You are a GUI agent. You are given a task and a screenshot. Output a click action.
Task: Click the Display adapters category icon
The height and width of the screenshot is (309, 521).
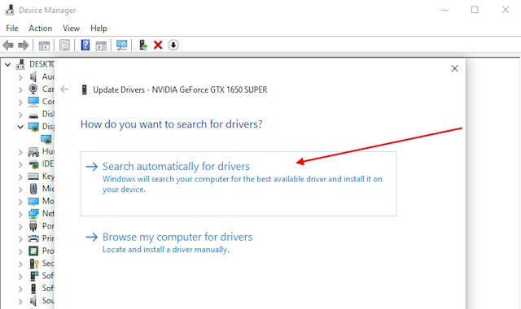[x=33, y=127]
